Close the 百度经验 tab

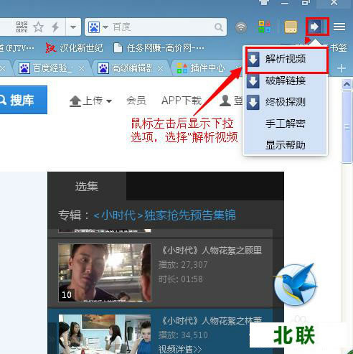[82, 69]
